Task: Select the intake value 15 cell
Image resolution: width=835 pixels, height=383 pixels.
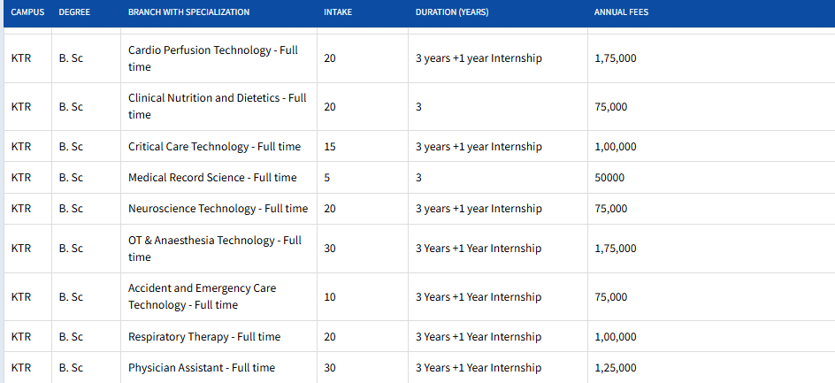Action: [330, 147]
